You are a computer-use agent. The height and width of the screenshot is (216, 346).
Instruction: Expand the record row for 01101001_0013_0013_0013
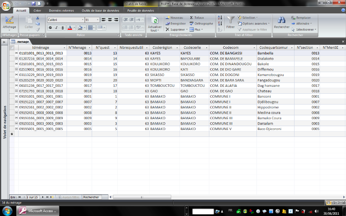16,53
